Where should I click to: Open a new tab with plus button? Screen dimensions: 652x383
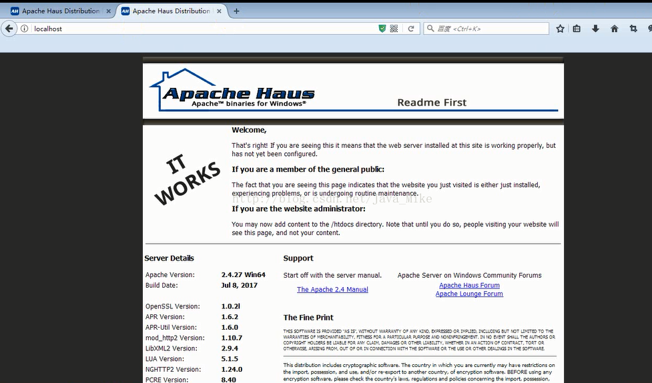tap(236, 11)
